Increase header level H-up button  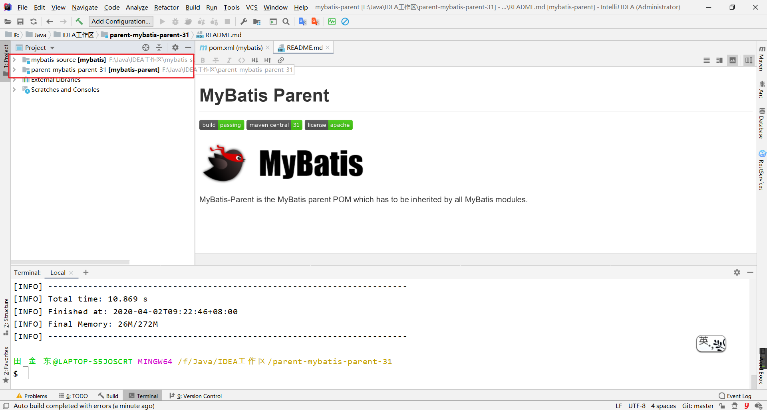click(268, 60)
